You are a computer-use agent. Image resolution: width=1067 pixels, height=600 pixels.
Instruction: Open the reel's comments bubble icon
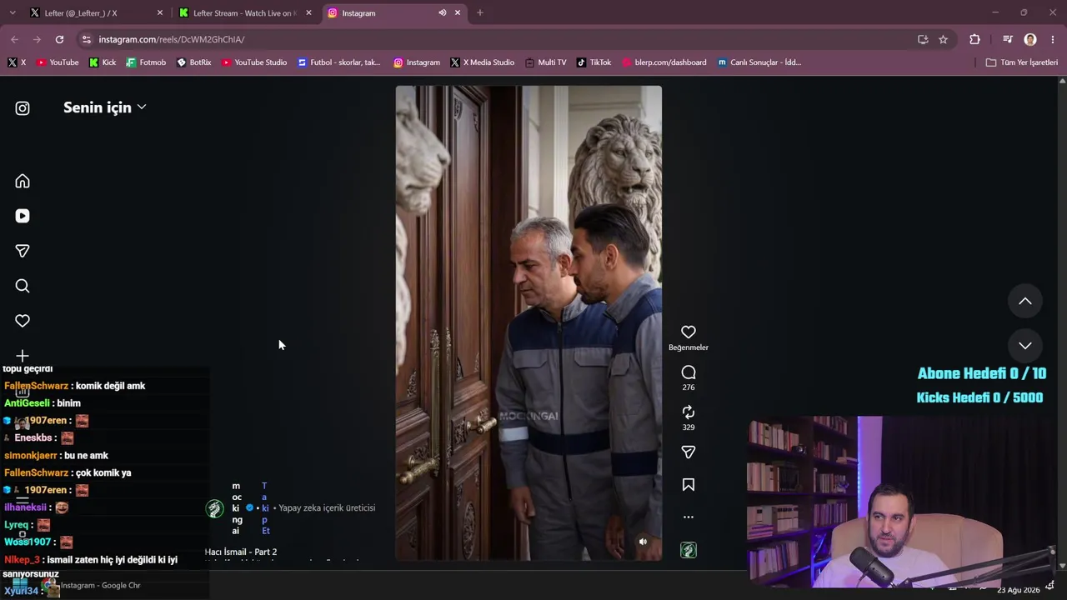click(x=689, y=372)
